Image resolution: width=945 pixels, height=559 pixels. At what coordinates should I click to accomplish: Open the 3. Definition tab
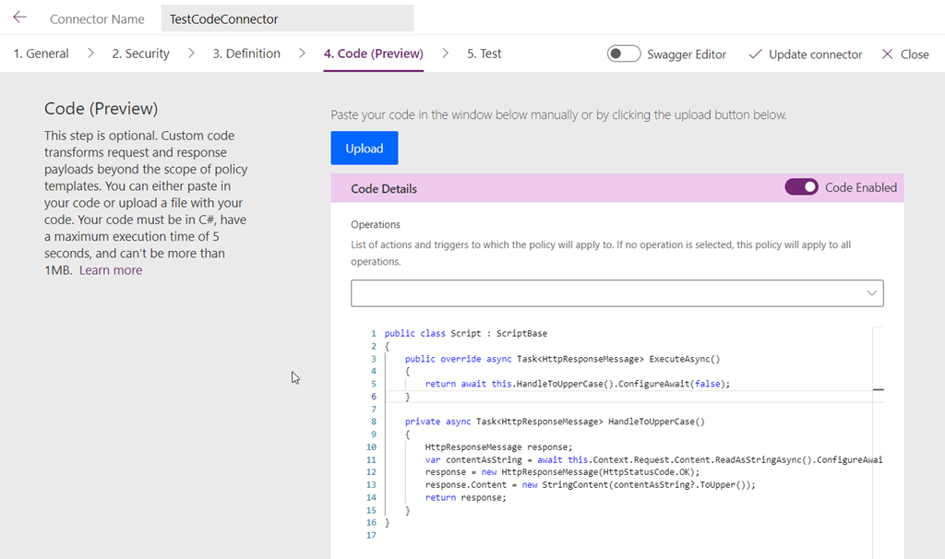tap(246, 54)
